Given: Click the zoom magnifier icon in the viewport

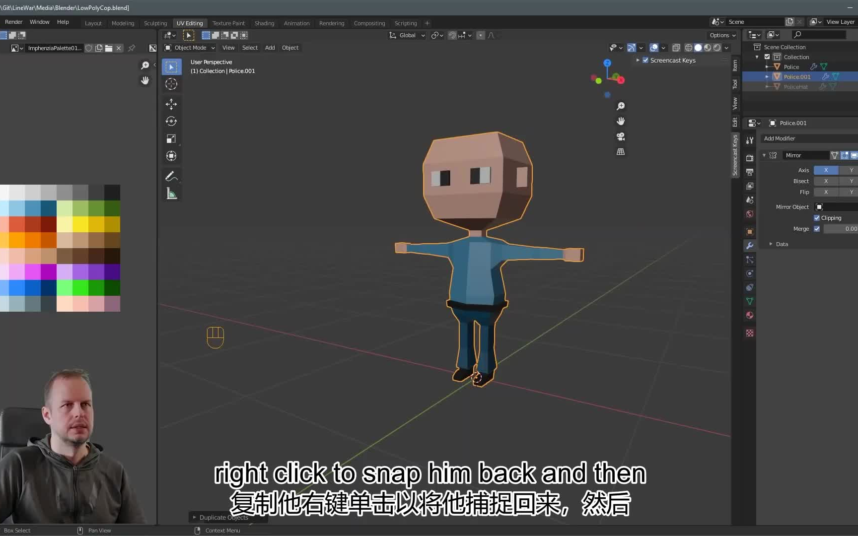Looking at the screenshot, I should coord(620,106).
